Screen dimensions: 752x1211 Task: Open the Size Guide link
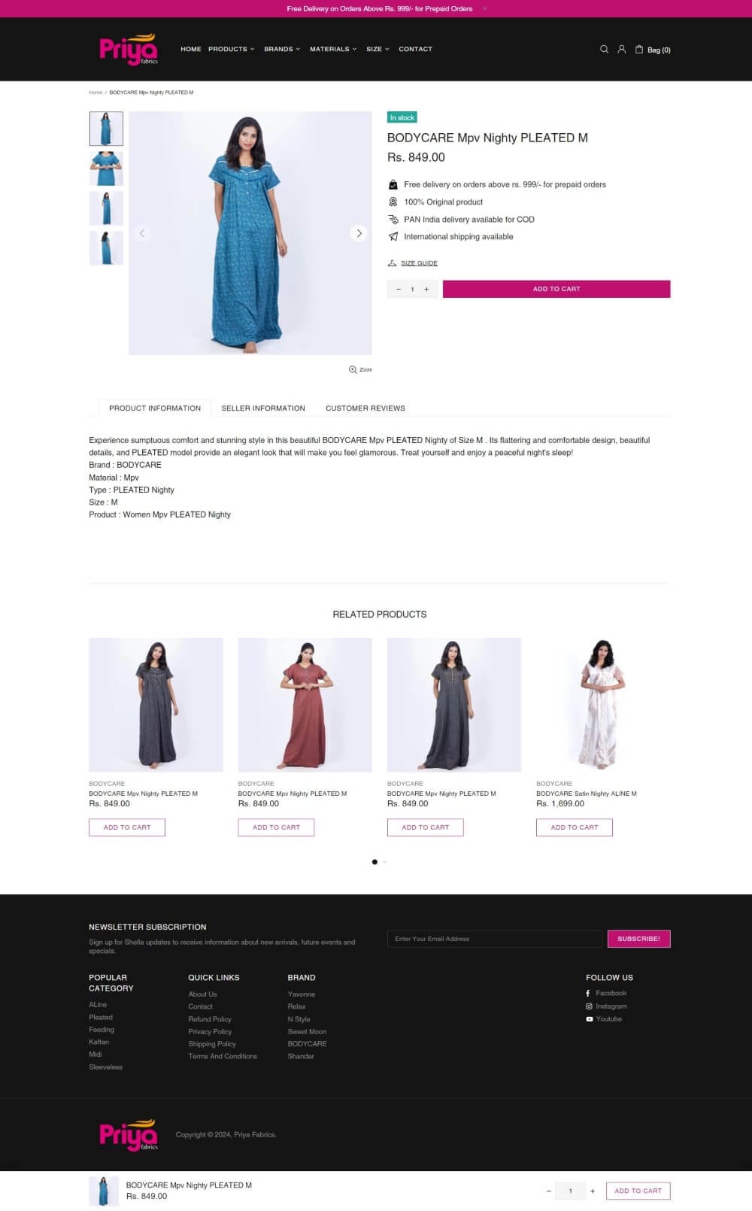point(419,263)
